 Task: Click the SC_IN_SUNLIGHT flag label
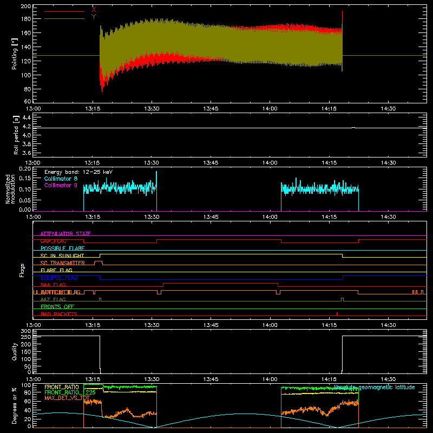[x=62, y=255]
